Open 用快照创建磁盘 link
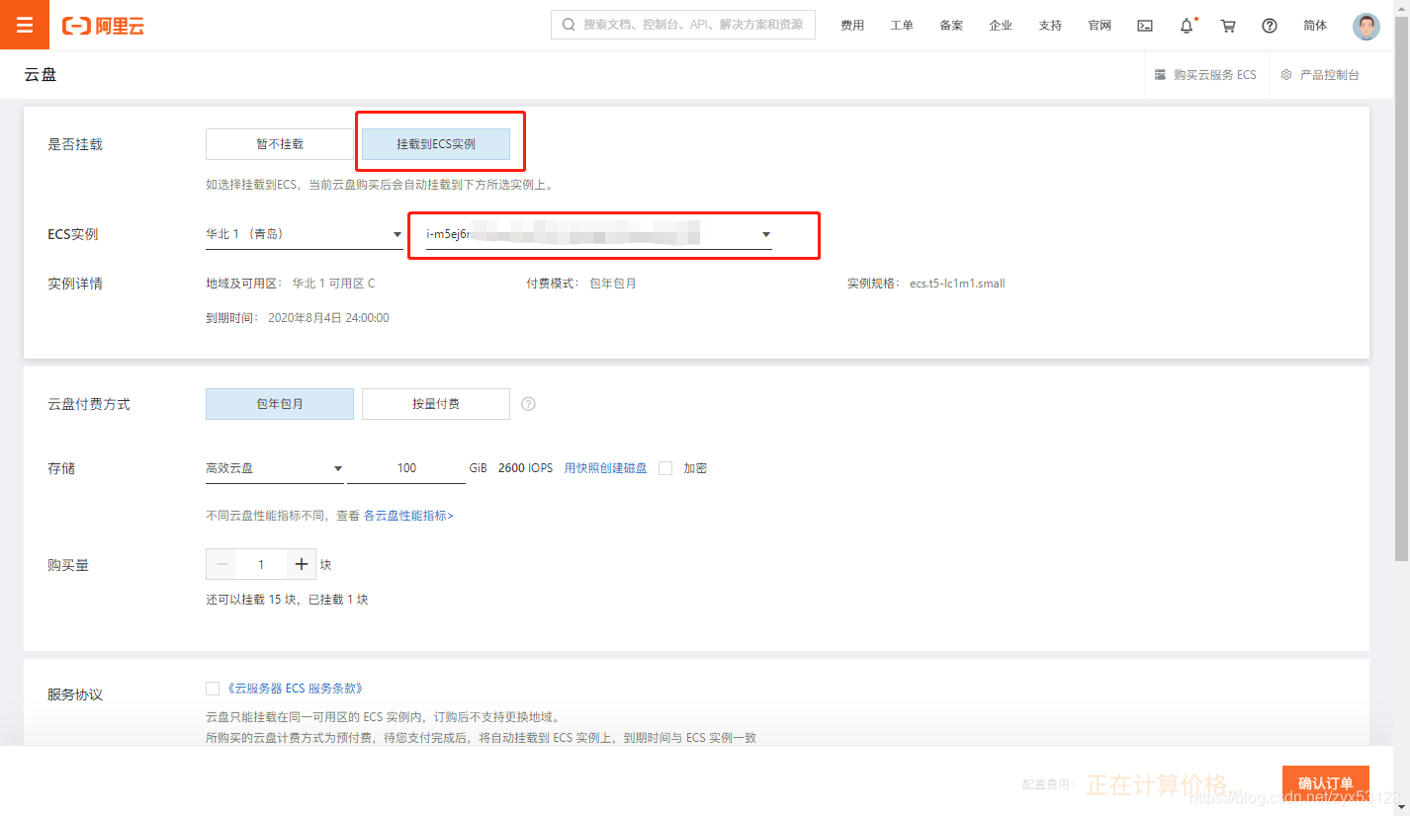1410x816 pixels. coord(605,468)
